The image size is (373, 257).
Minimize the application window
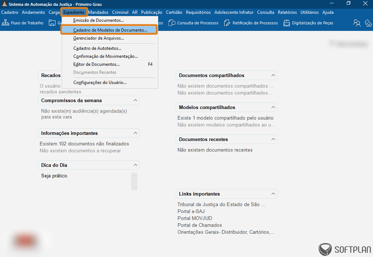pos(332,3)
